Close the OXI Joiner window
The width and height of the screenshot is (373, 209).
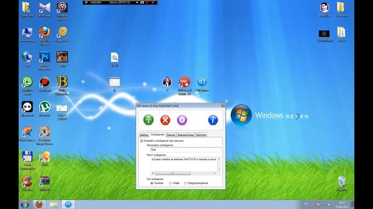click(x=223, y=106)
